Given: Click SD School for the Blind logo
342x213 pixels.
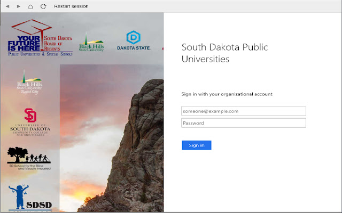Looking at the screenshot, I should tap(29, 159).
